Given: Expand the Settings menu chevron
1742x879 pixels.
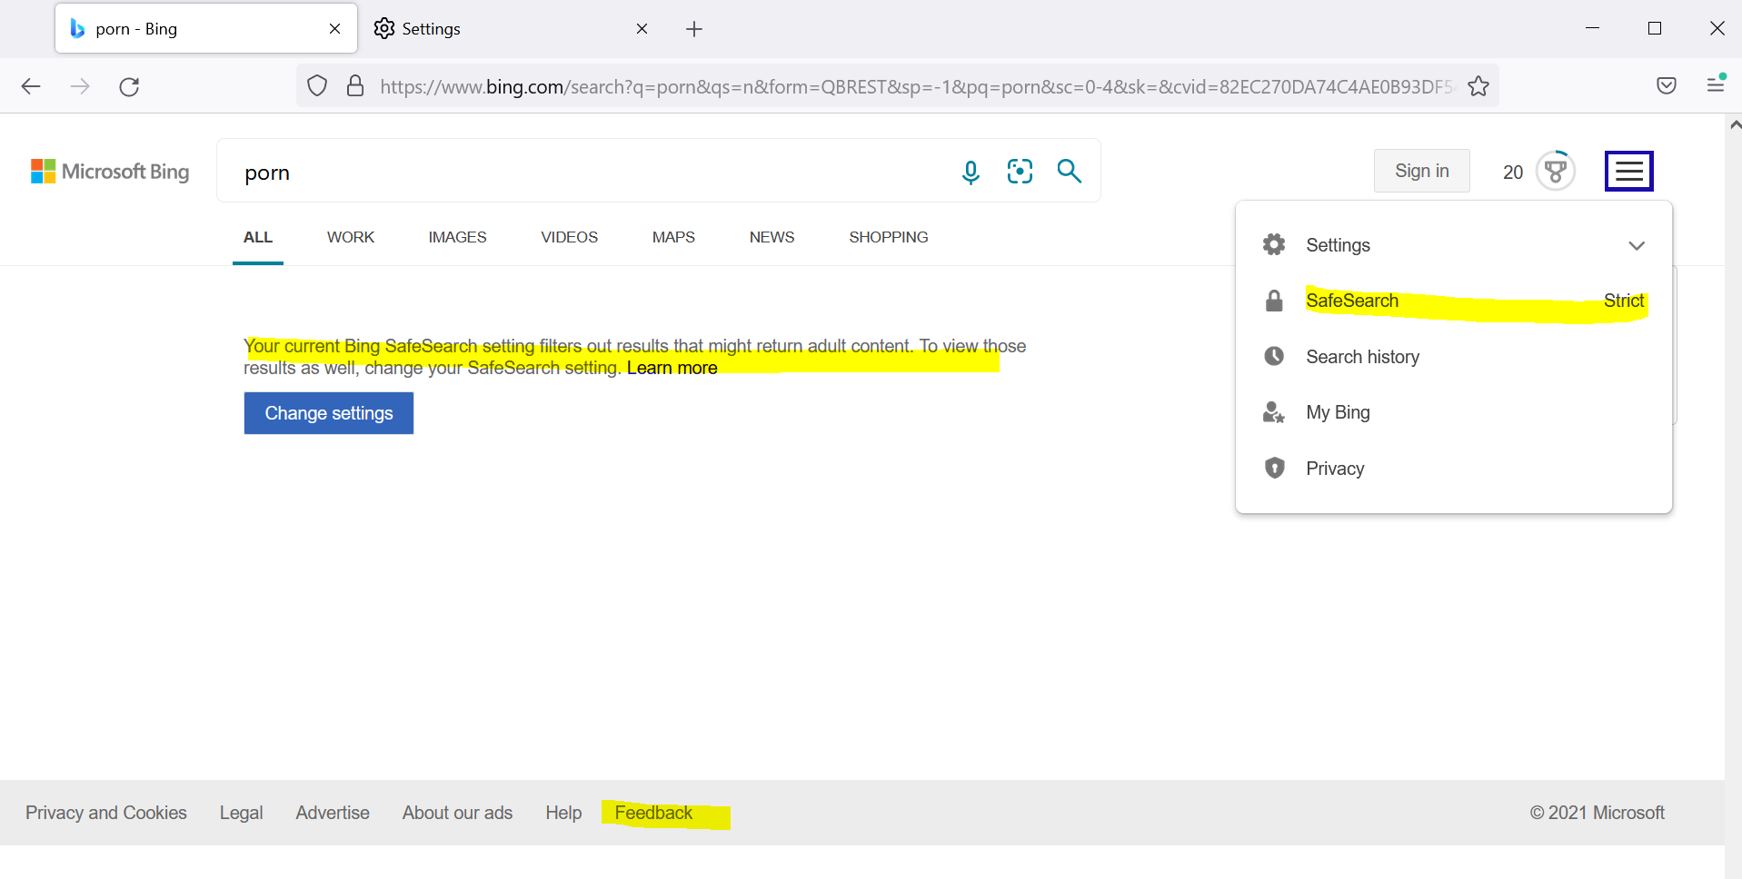Looking at the screenshot, I should [x=1637, y=245].
